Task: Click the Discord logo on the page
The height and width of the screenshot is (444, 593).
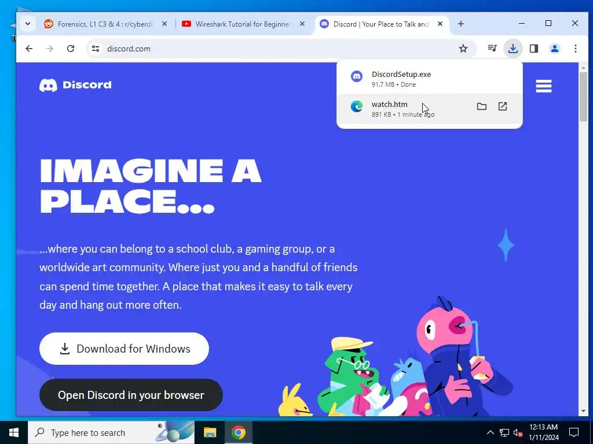Action: tap(75, 85)
